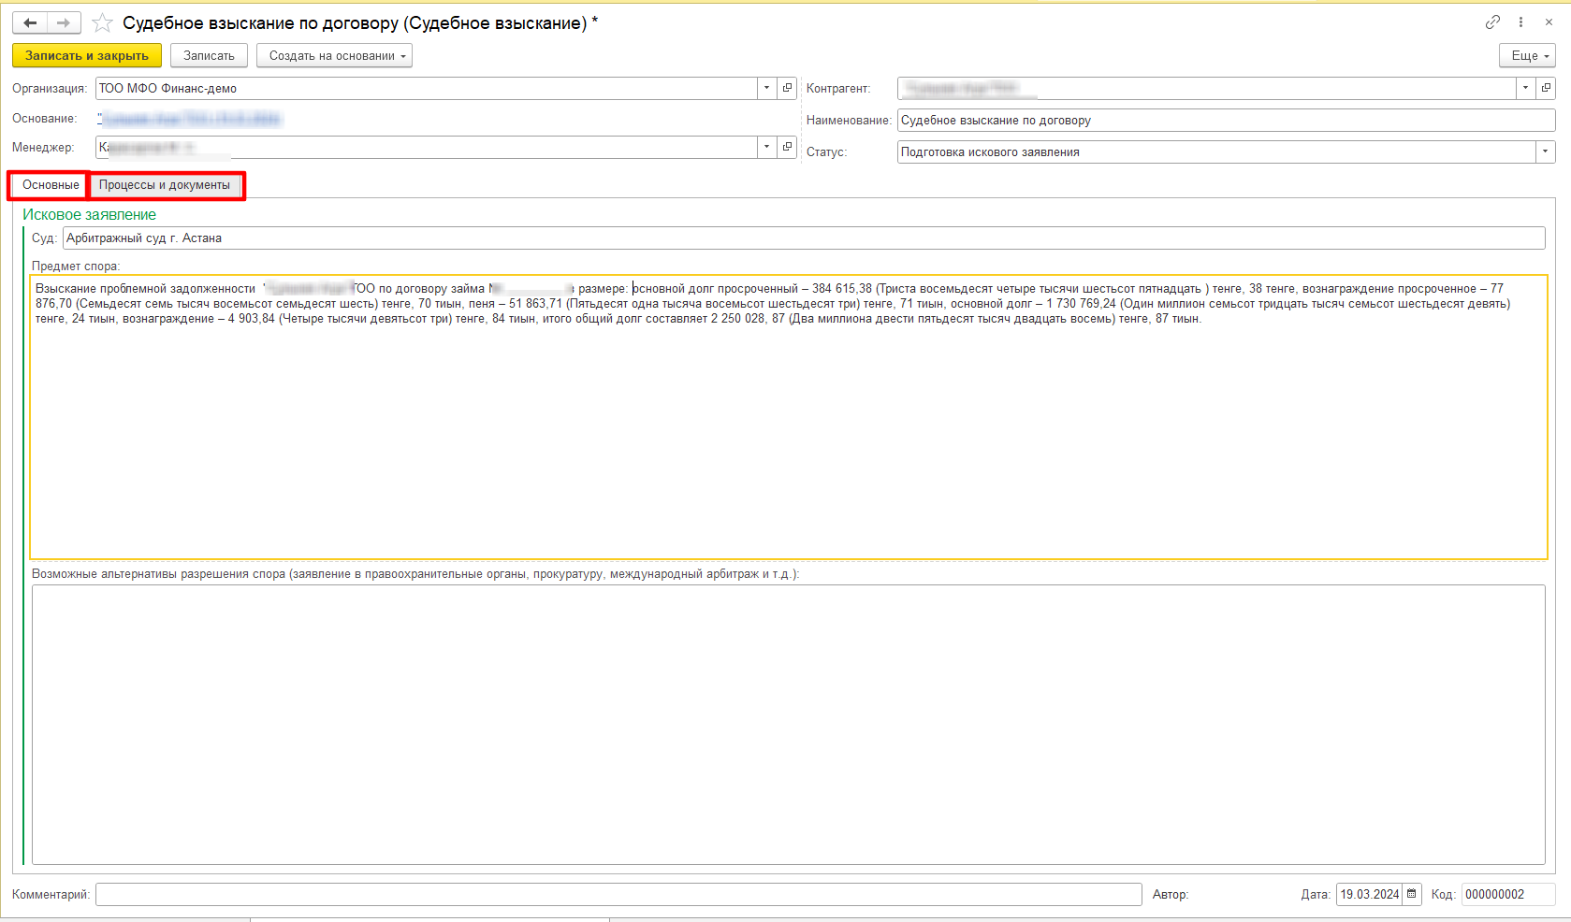Click the Дата field showing 19.03.2024

tap(1370, 894)
